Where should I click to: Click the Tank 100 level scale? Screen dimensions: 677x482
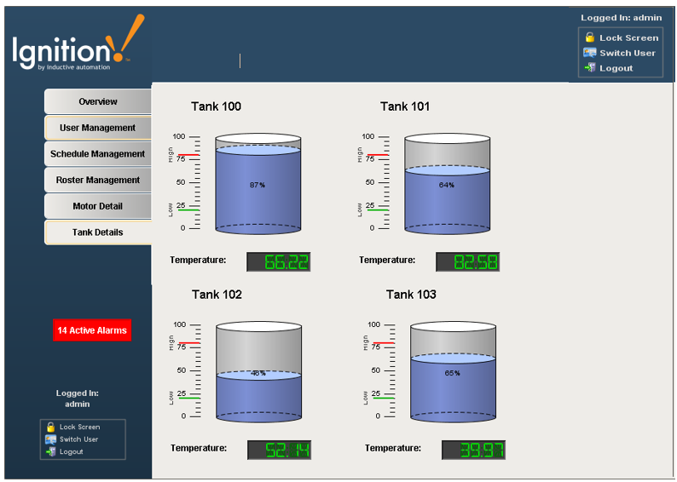[x=191, y=182]
